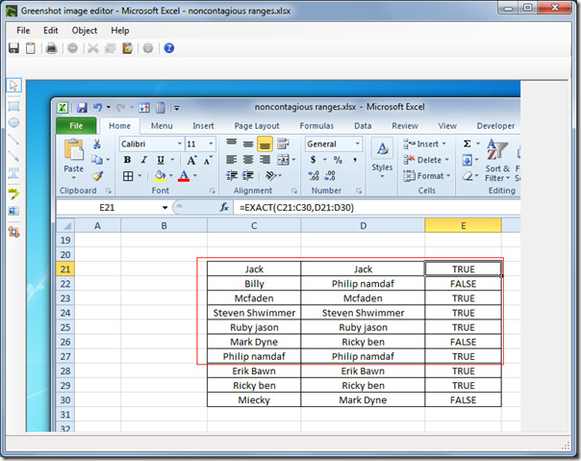
Task: Click Excel's AutoSum sigma icon
Action: [467, 143]
